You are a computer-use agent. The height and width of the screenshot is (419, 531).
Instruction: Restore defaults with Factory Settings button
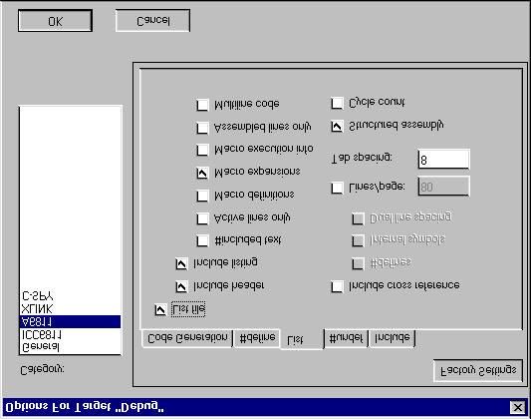coord(478,370)
